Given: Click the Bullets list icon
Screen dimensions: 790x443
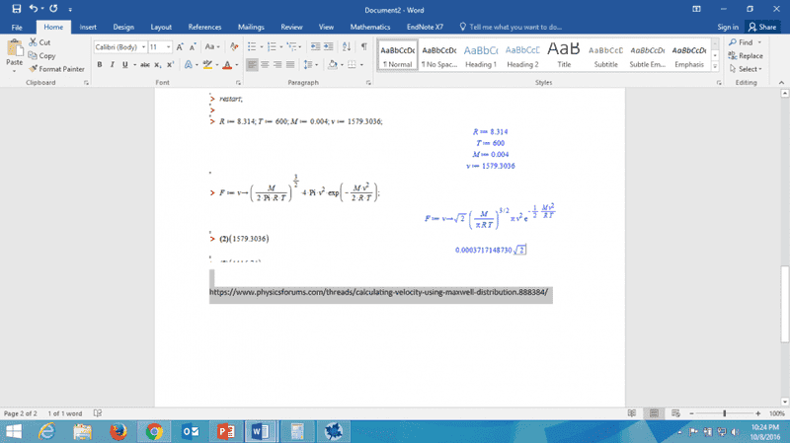Looking at the screenshot, I should pyautogui.click(x=252, y=46).
